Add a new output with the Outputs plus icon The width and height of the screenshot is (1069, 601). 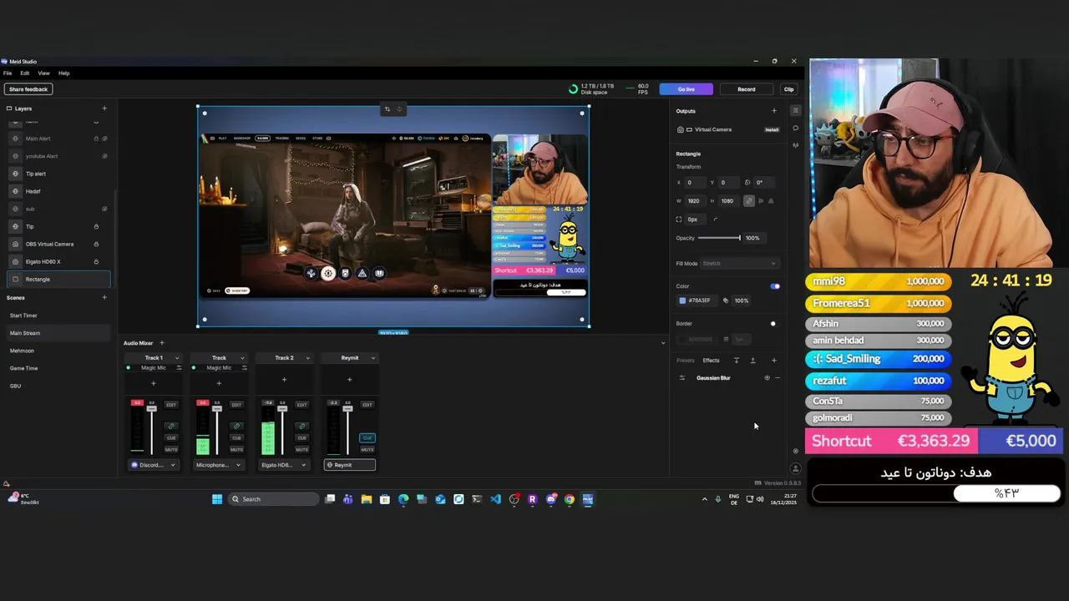coord(773,111)
